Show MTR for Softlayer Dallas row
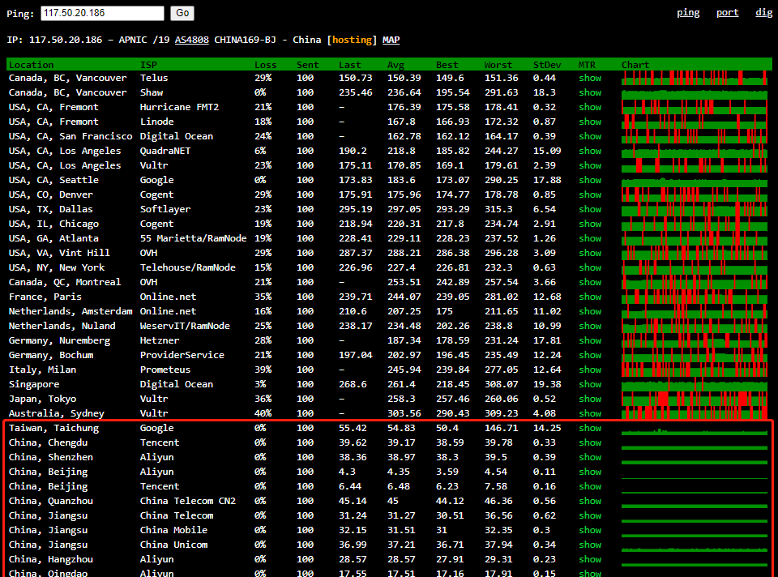Screen dimensions: 778x577 [x=590, y=209]
